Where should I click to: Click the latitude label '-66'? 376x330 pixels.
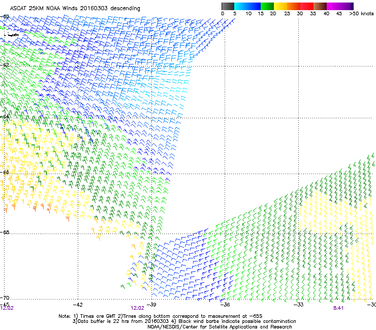(5, 172)
